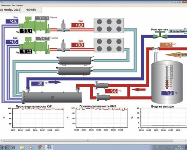Open the Мнемосхема menu
The image size is (187, 150).
coord(6,5)
